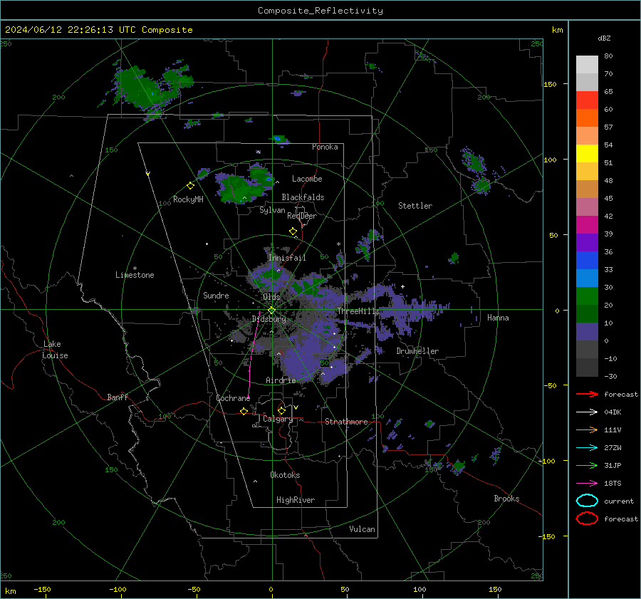
Task: Click the Banff label
Action: point(118,397)
